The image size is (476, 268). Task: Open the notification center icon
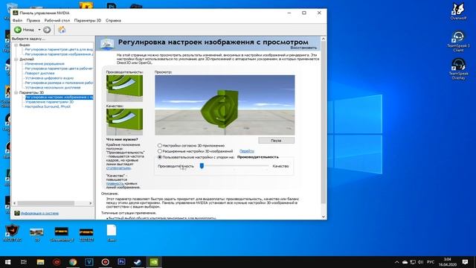point(465,262)
